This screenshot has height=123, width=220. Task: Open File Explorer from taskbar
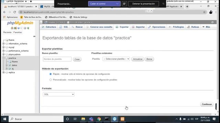click(83, 119)
